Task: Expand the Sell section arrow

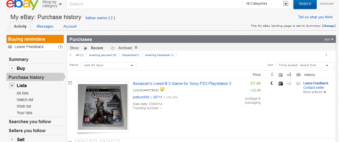Action: click(12, 140)
